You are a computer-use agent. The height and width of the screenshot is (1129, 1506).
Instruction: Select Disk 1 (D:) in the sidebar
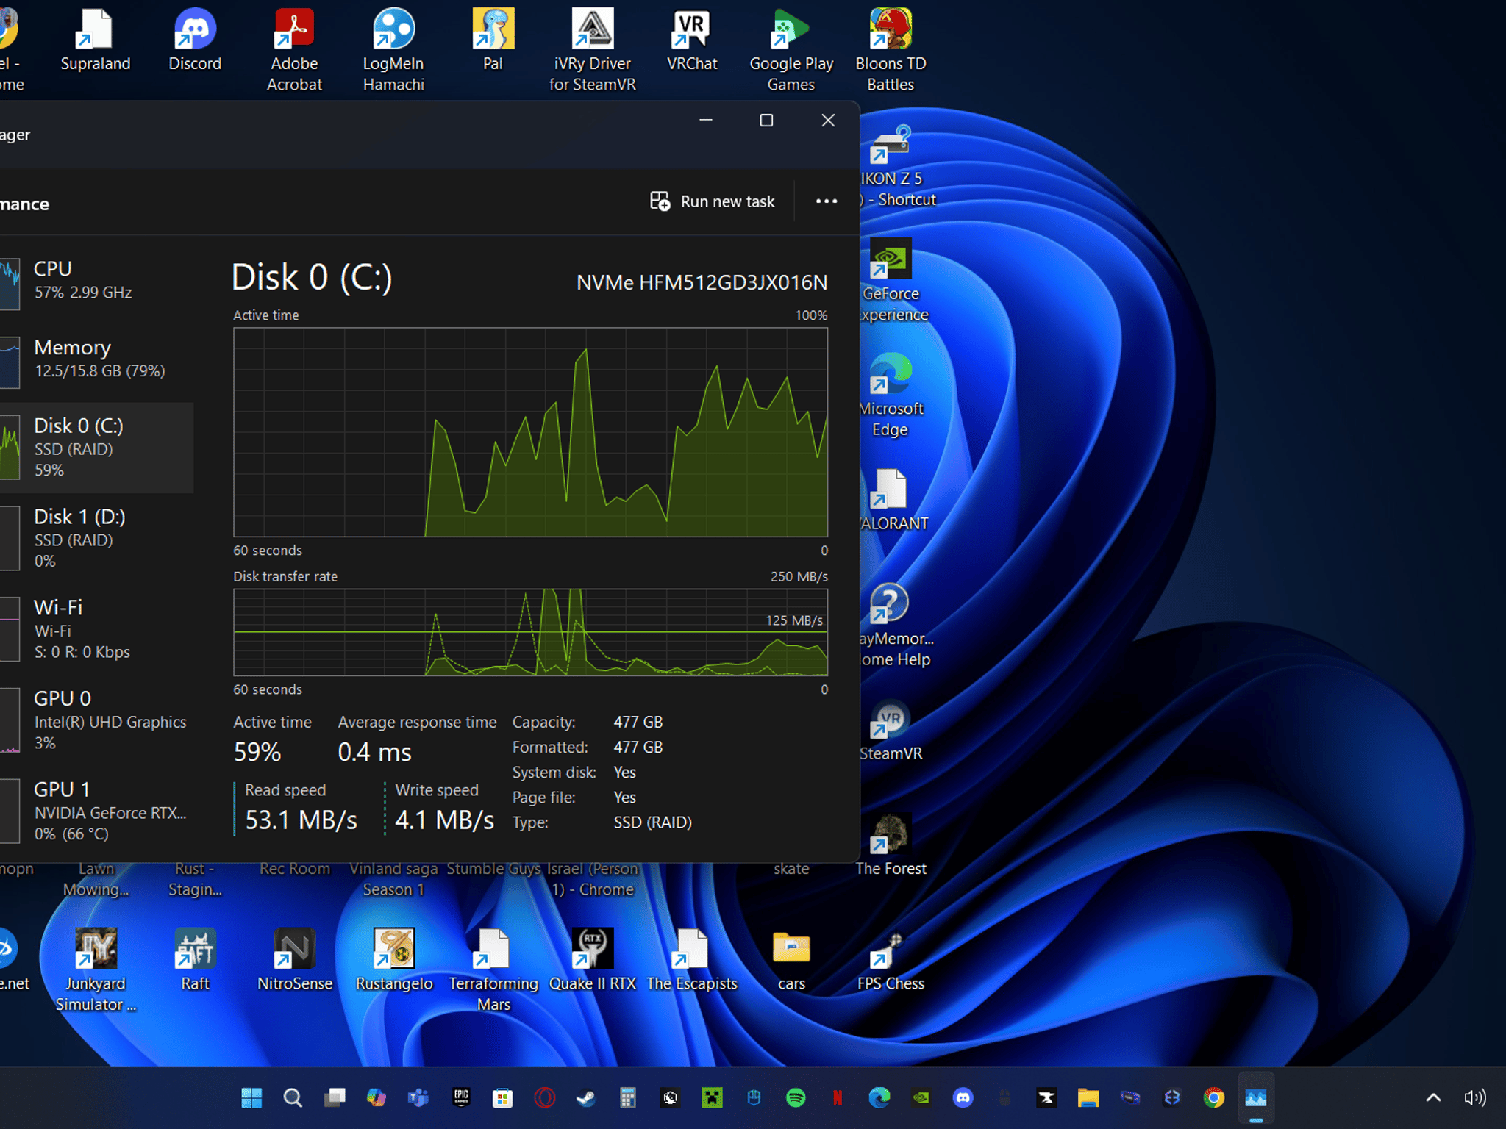[x=97, y=538]
